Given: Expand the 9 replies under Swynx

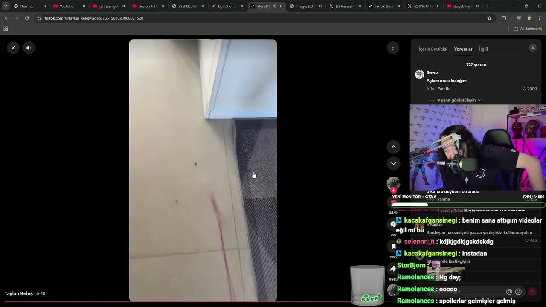Looking at the screenshot, I should (459, 100).
